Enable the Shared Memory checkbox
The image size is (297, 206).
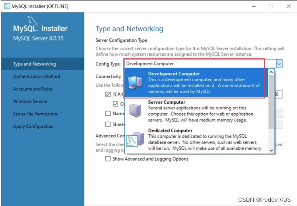[x=108, y=124]
